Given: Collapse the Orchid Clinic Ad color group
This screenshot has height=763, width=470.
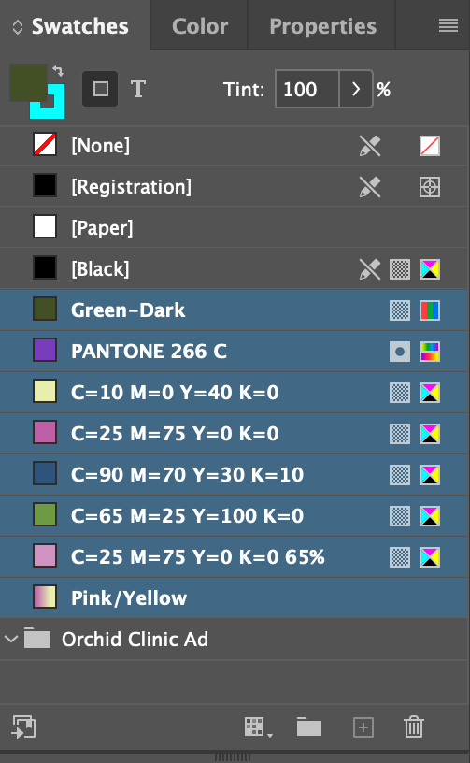Looking at the screenshot, I should pos(10,639).
